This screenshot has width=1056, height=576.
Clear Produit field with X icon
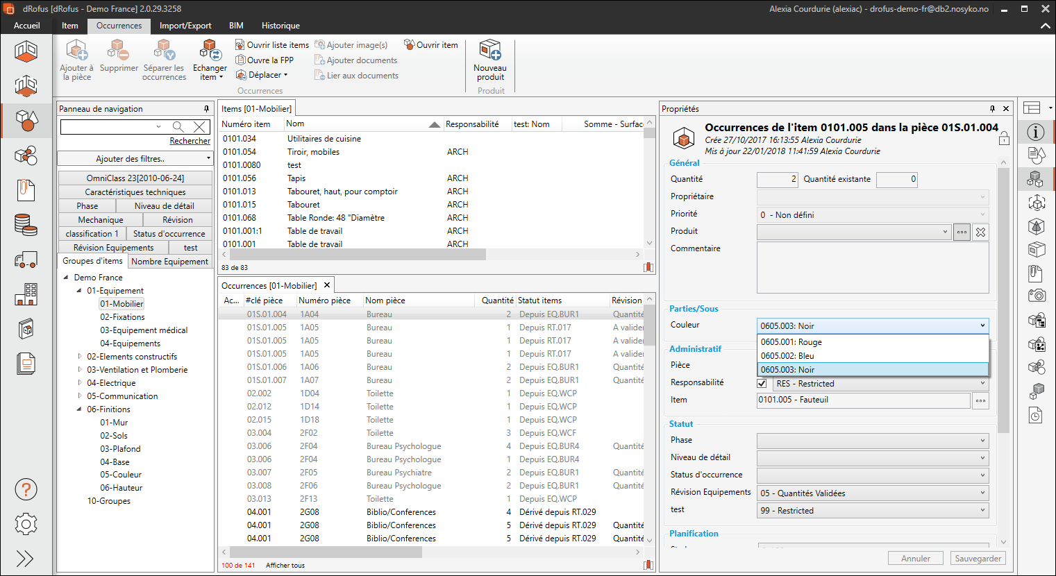coord(980,232)
